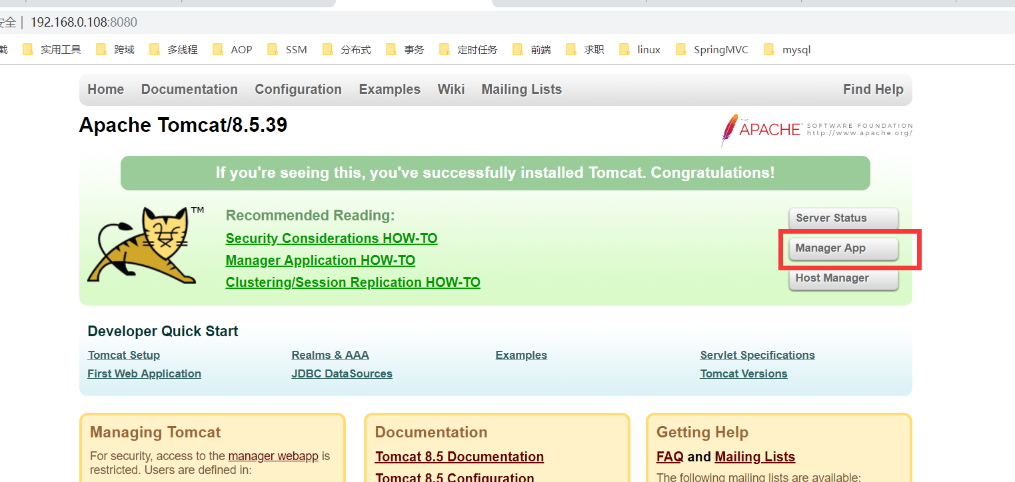Image resolution: width=1015 pixels, height=482 pixels.
Task: Click the Developer Quick Start heading
Action: tap(163, 332)
